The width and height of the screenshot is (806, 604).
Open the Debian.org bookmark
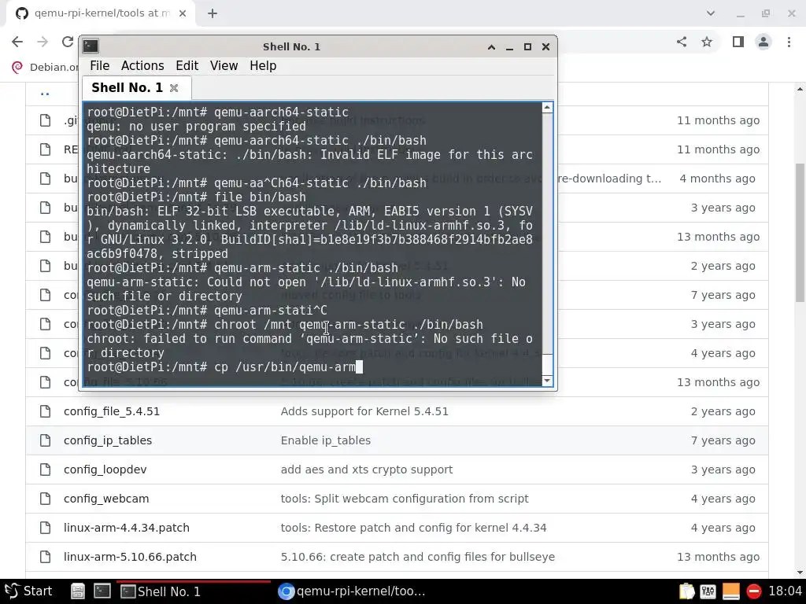coord(45,68)
